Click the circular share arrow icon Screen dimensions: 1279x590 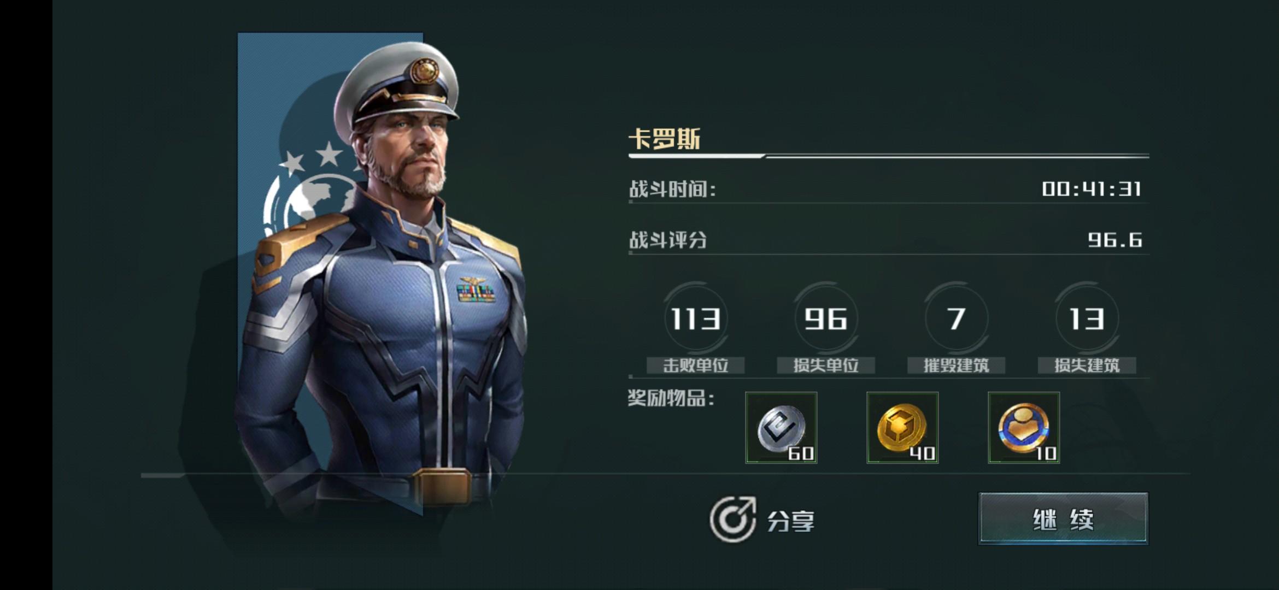pos(733,519)
